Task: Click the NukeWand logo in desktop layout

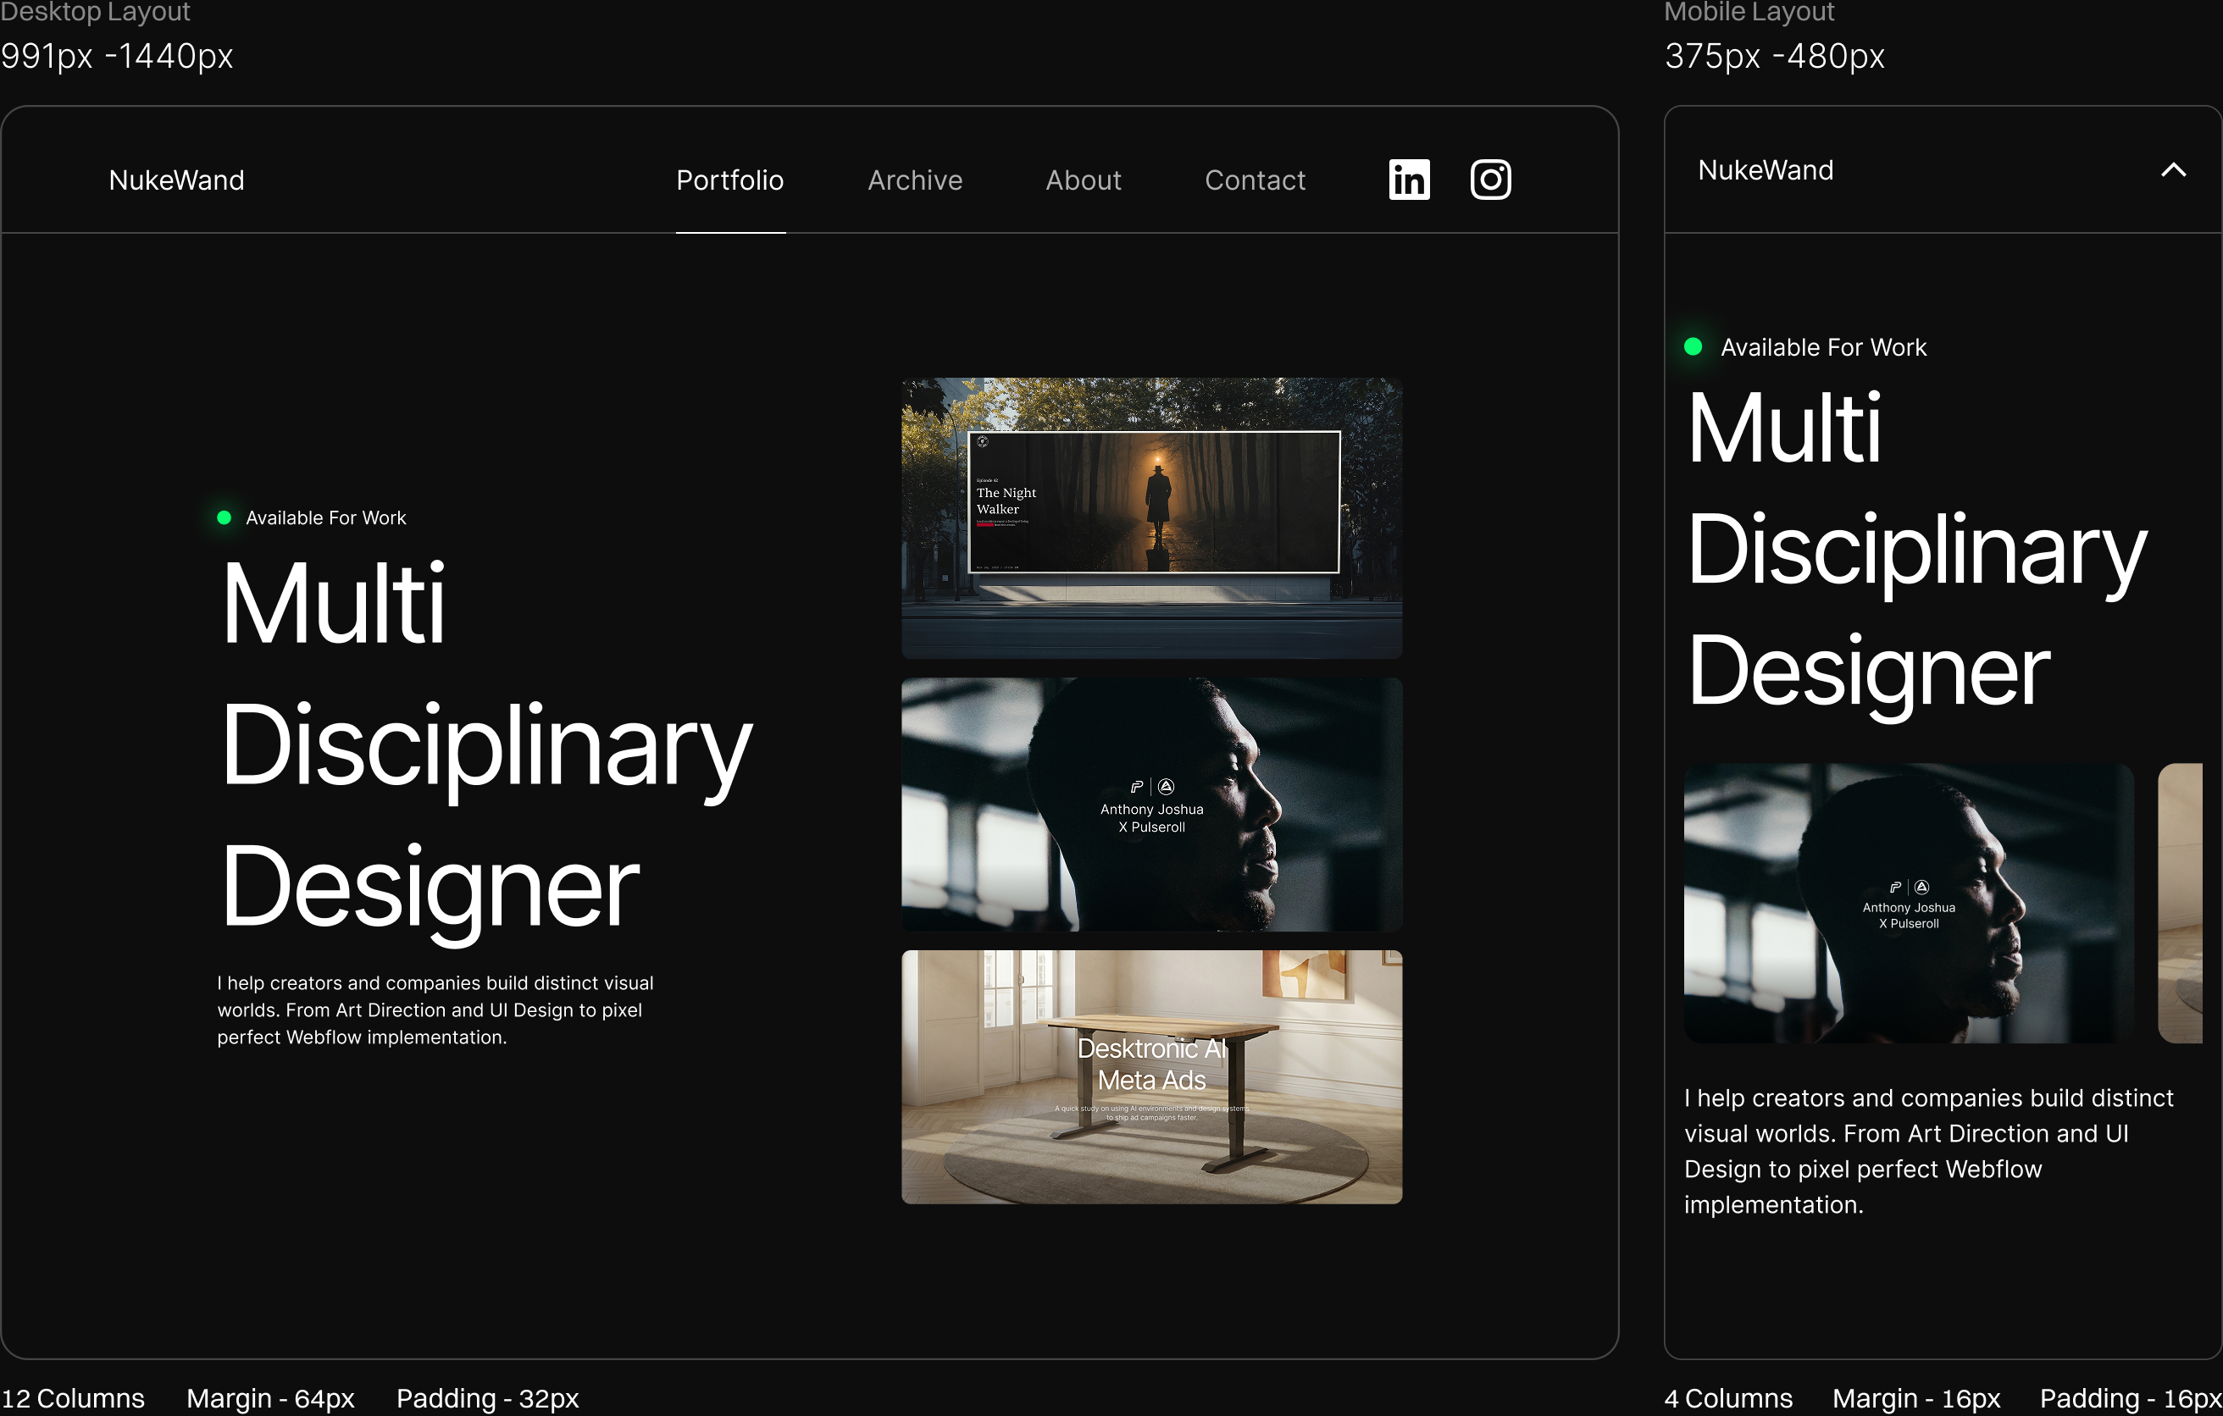Action: click(176, 180)
